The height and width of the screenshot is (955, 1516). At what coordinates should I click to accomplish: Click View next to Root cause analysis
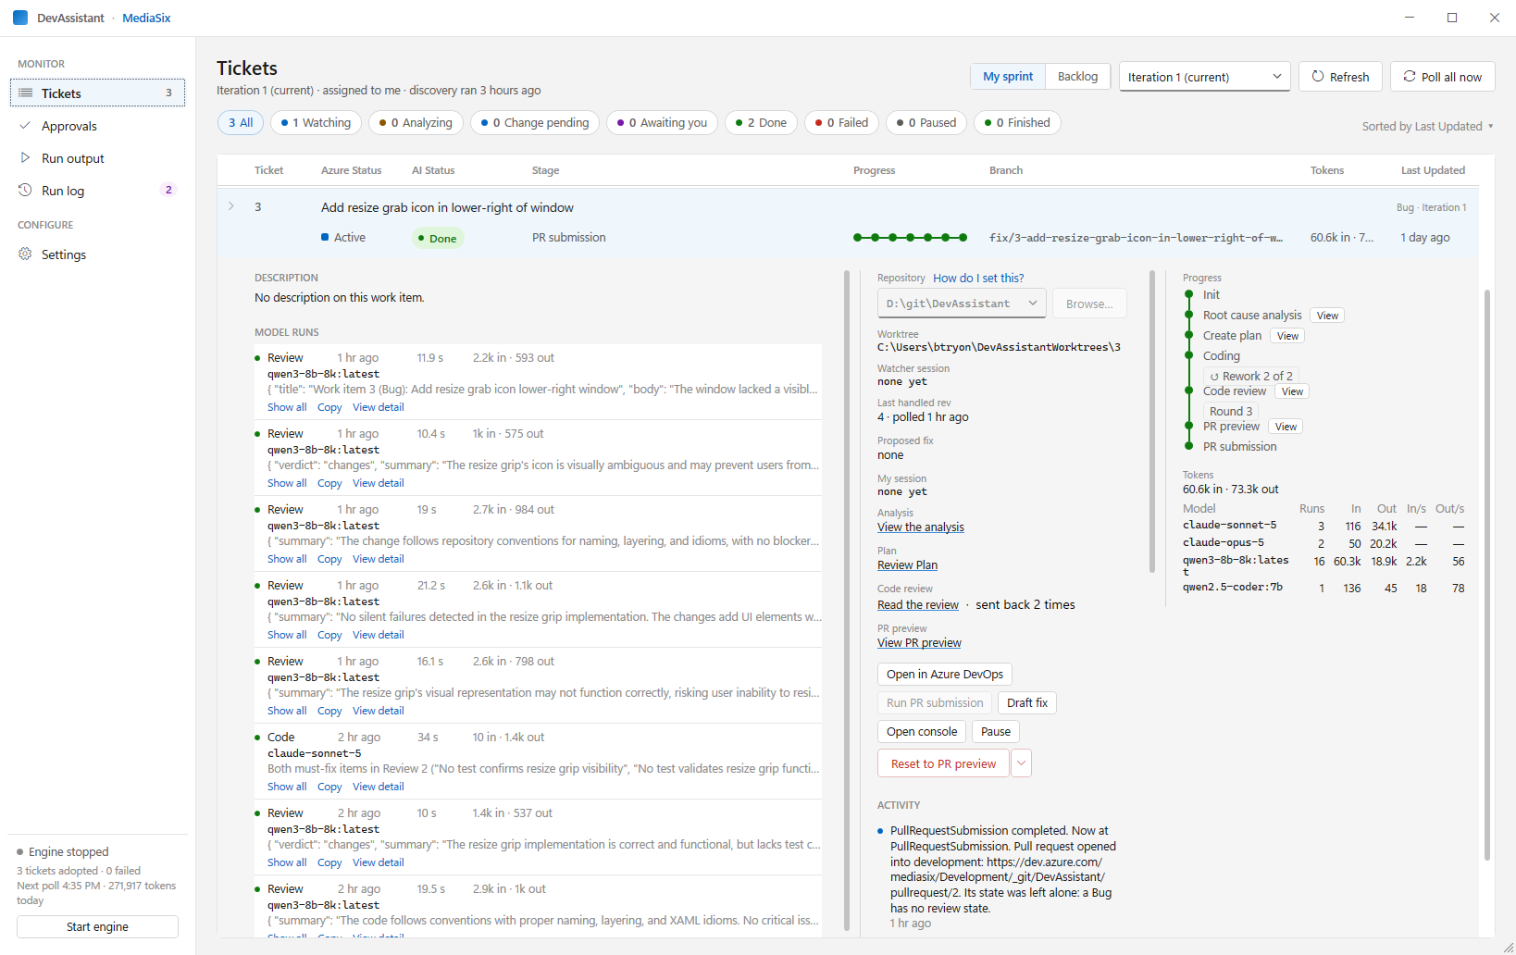(x=1327, y=316)
